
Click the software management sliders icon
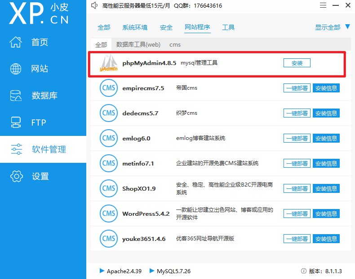point(17,149)
